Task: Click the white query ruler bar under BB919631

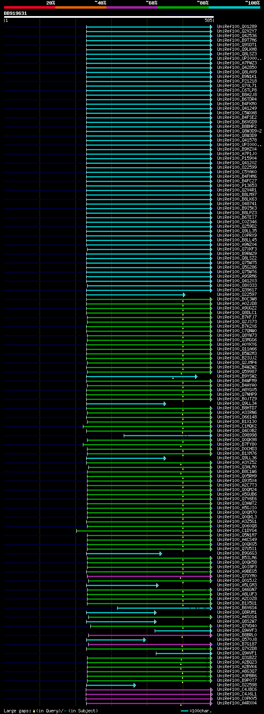Action: [x=109, y=17]
